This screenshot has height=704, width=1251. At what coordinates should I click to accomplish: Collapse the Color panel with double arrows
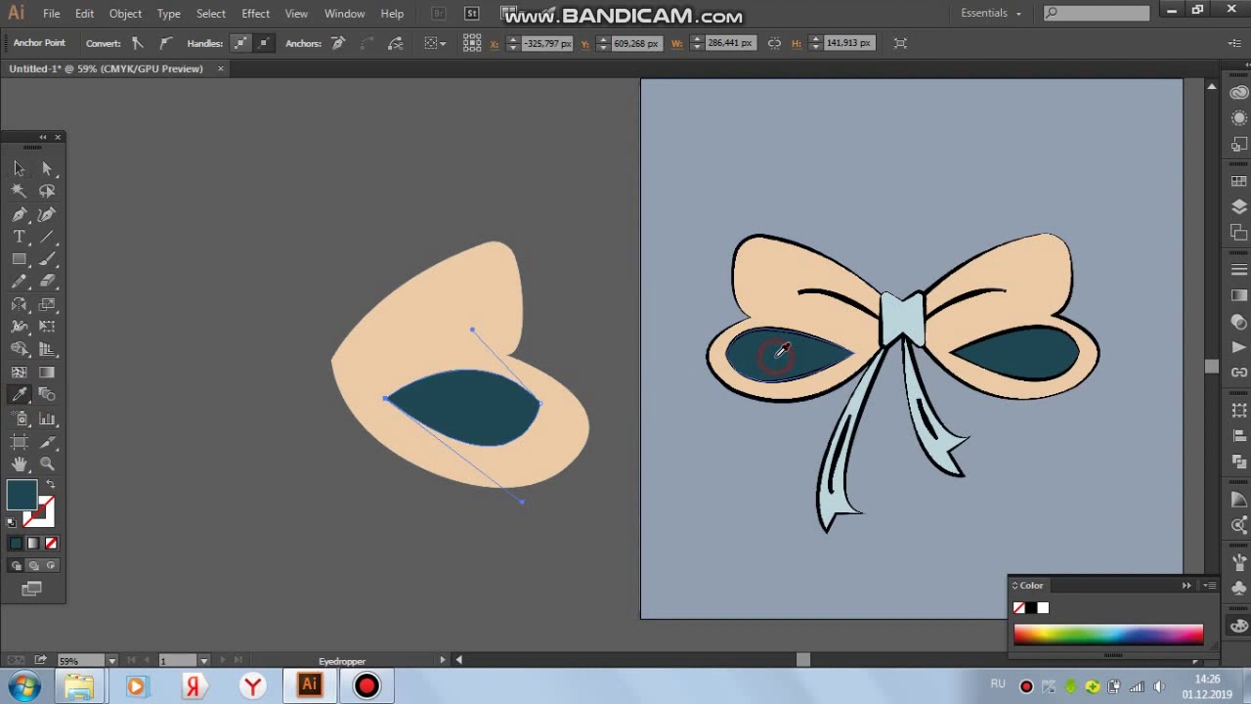(x=1186, y=586)
